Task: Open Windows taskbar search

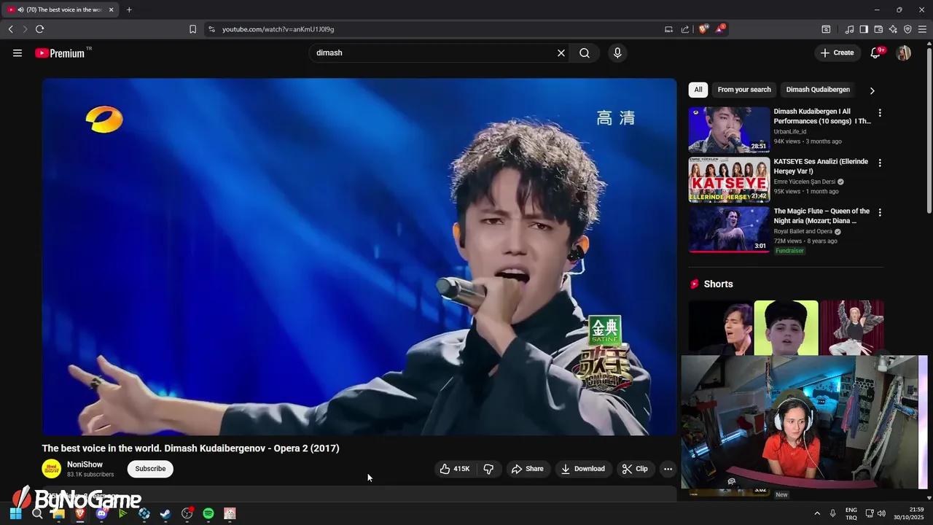Action: (36, 513)
